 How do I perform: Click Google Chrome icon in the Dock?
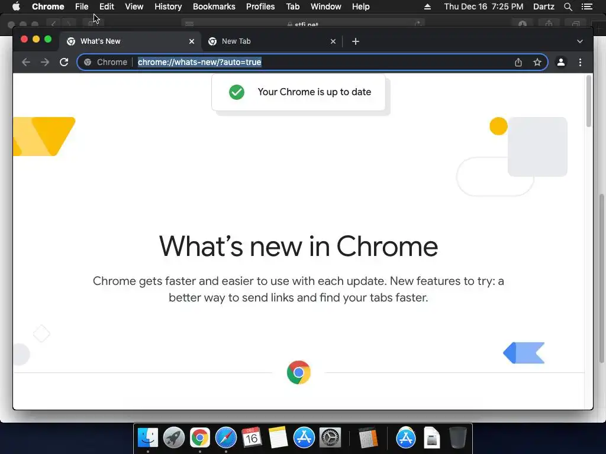tap(200, 438)
